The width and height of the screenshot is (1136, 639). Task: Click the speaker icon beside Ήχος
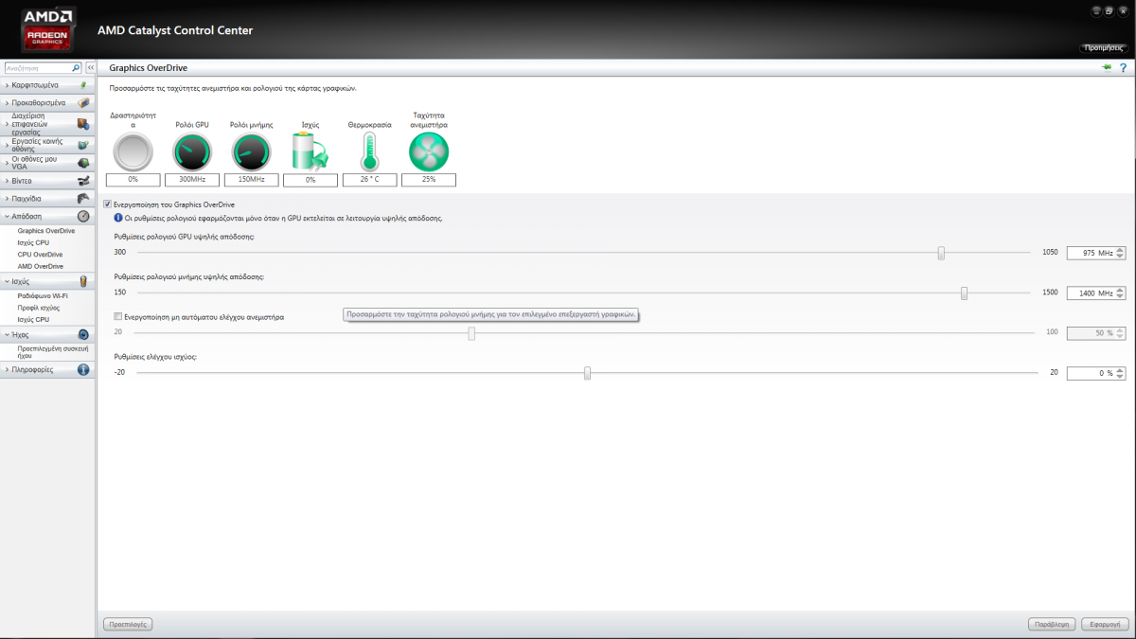[83, 334]
